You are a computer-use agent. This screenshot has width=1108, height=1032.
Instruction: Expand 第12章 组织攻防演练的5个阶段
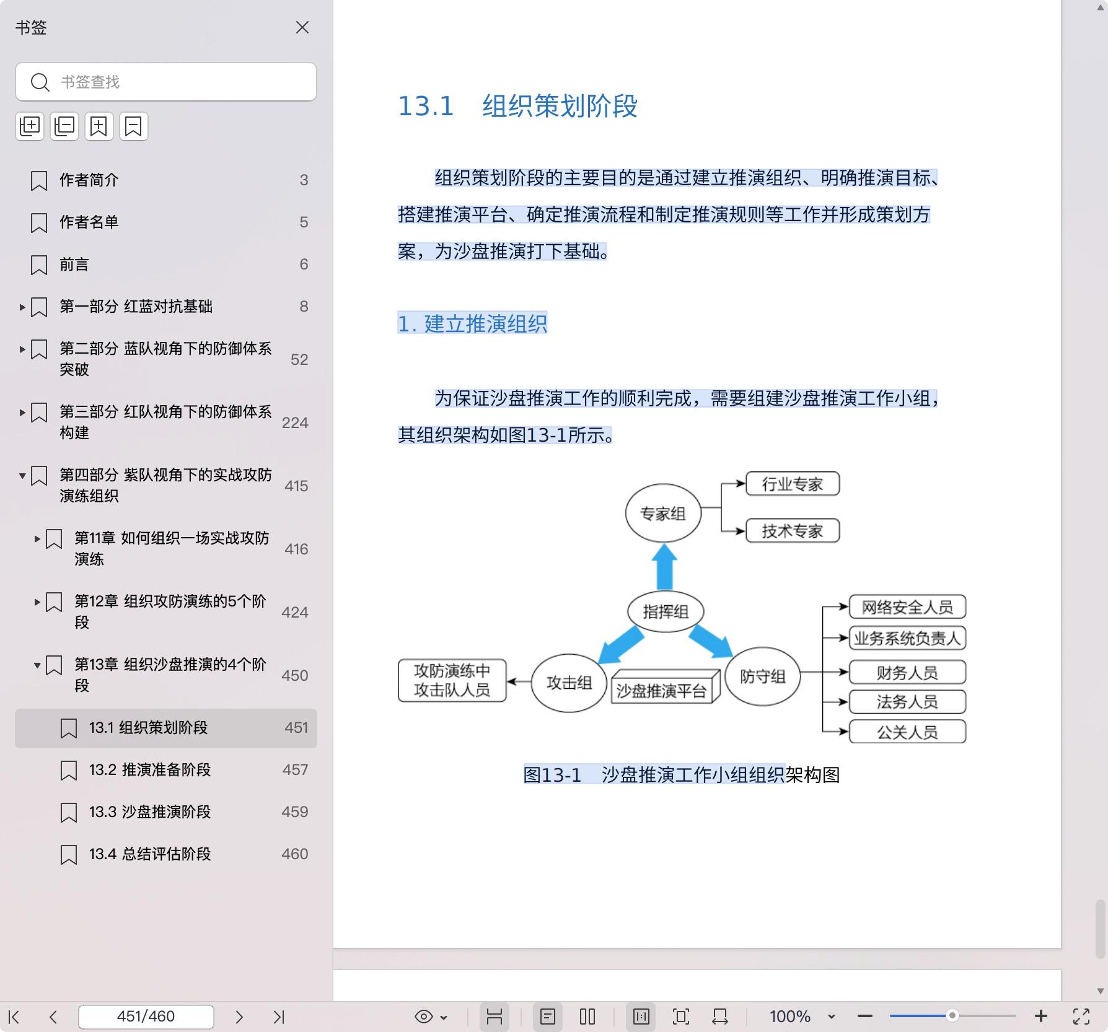coord(37,602)
